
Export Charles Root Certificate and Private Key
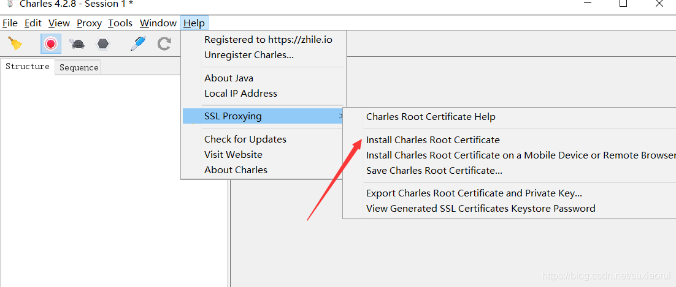pos(474,193)
